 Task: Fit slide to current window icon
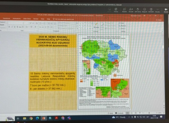pos(164,113)
